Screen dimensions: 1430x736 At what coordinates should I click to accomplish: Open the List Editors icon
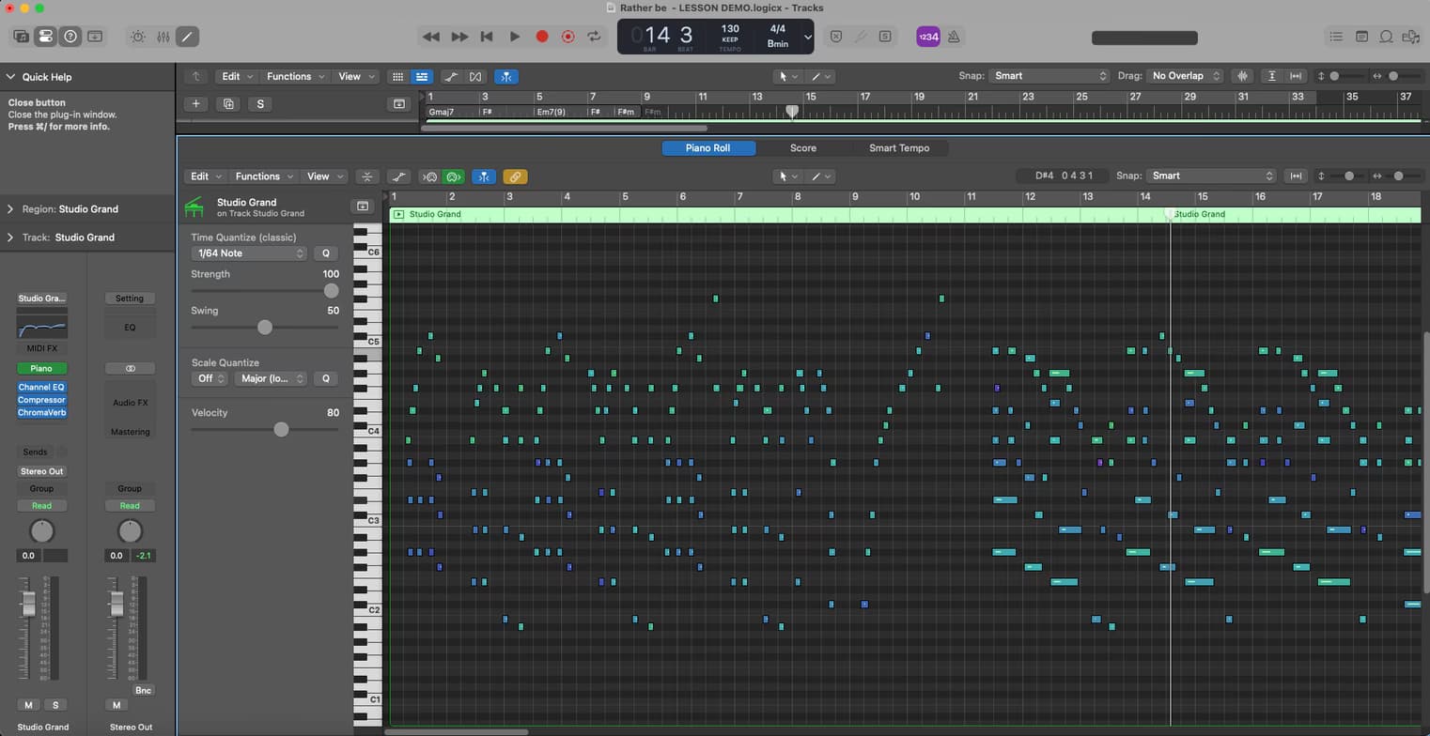[x=1335, y=37]
